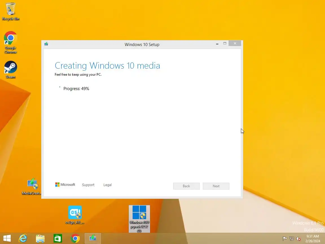Close the Windows 10 Setup window
325x244 pixels.
tap(235, 43)
